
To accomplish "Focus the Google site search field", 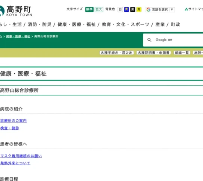I will (173, 40).
